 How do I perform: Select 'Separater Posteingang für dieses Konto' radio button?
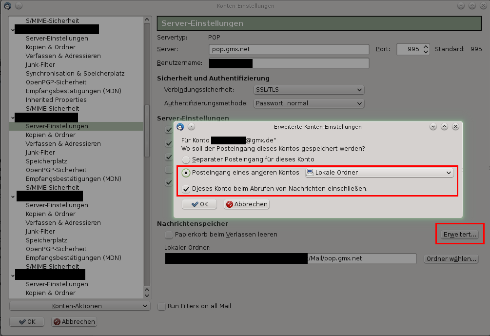click(186, 159)
